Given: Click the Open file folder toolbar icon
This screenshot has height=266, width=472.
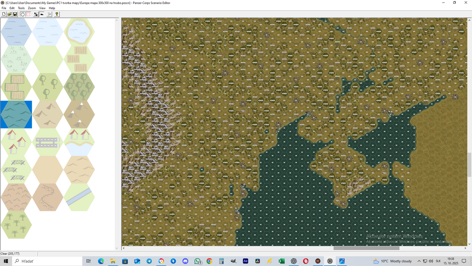Looking at the screenshot, I should coord(9,14).
